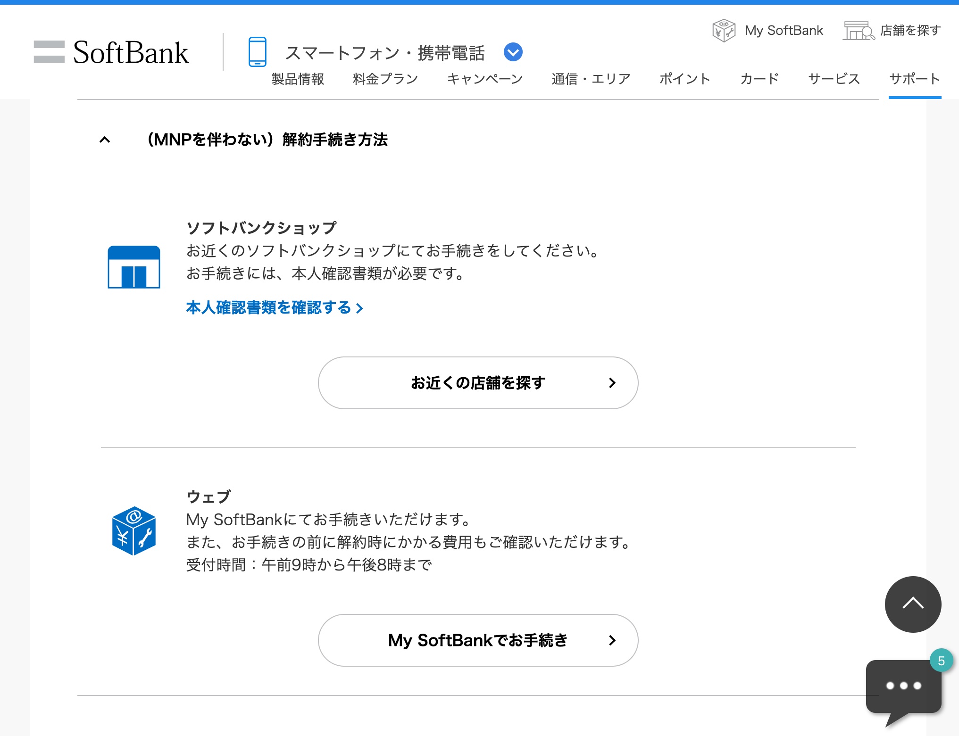This screenshot has height=736, width=959.
Task: Click the blue web cube icon
Action: 134,530
